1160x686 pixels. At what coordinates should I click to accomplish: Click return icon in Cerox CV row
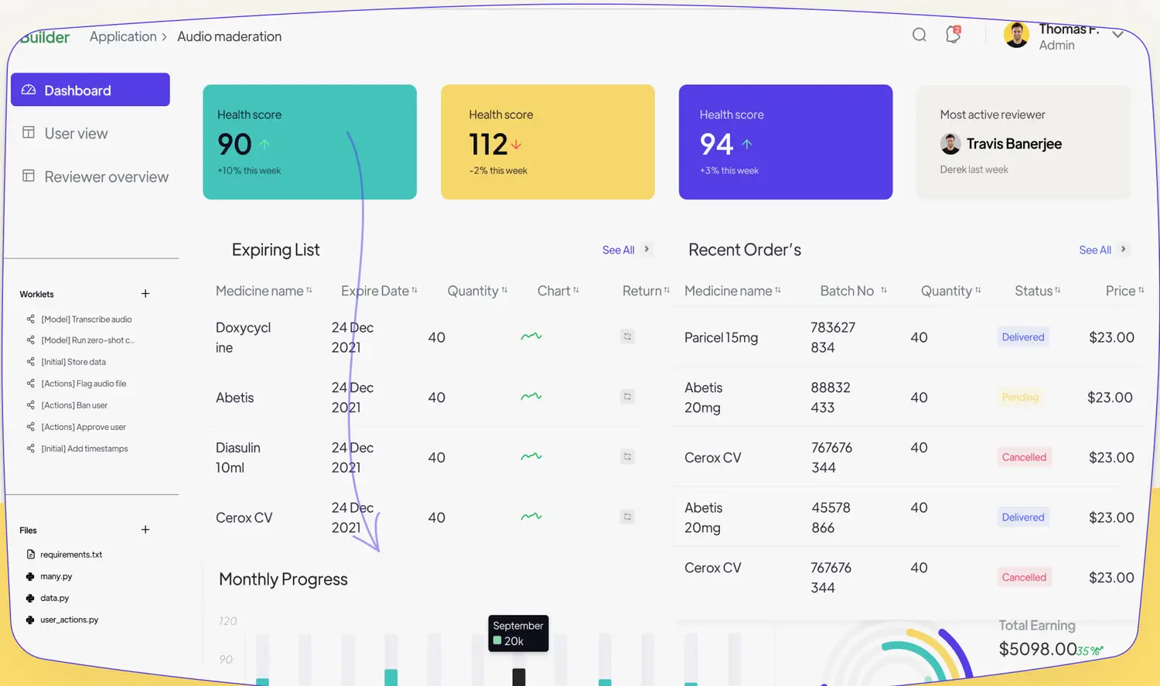(627, 517)
